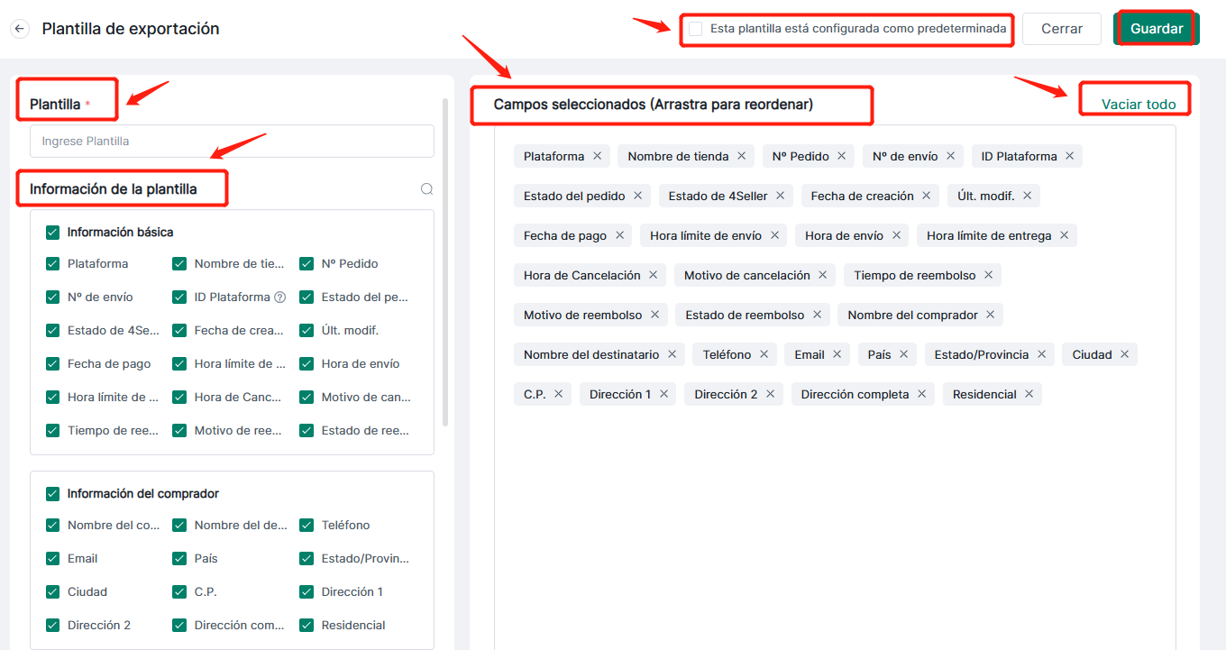This screenshot has width=1226, height=650.
Task: Uncheck the C.P. checkbox
Action: point(179,591)
